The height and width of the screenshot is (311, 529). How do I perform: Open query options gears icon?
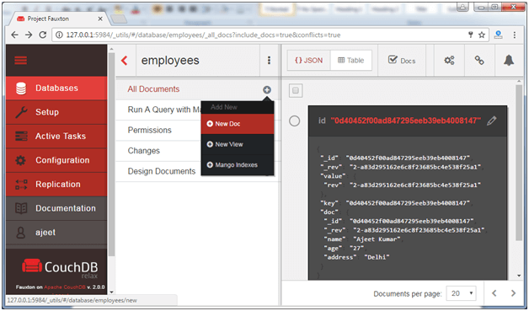click(x=449, y=61)
